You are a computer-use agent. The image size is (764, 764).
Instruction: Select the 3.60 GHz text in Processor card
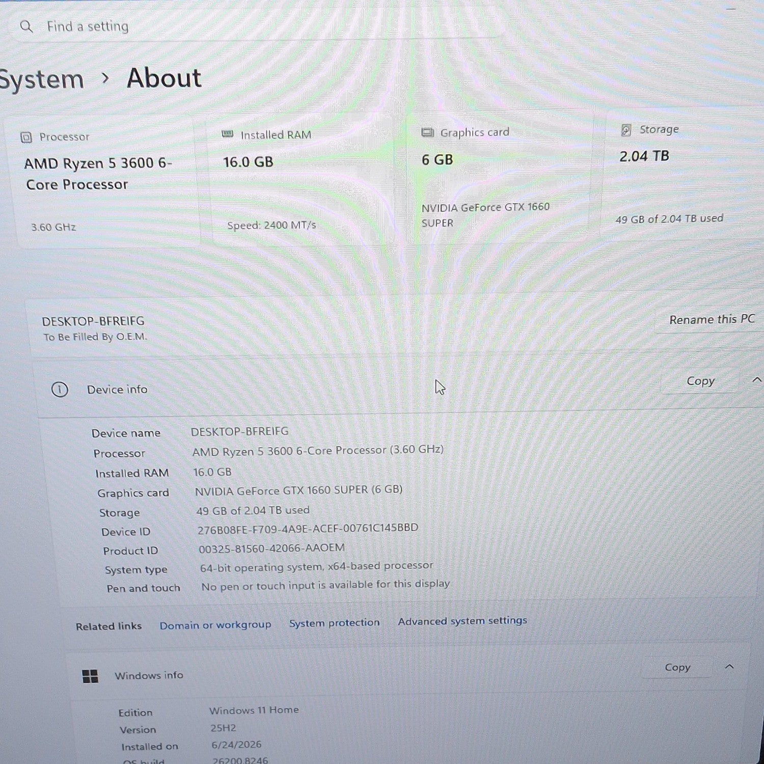pyautogui.click(x=53, y=227)
